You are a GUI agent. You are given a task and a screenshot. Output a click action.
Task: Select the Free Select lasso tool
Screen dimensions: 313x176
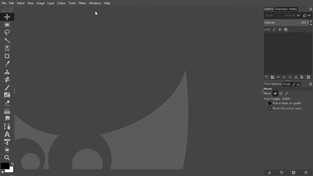[7, 32]
